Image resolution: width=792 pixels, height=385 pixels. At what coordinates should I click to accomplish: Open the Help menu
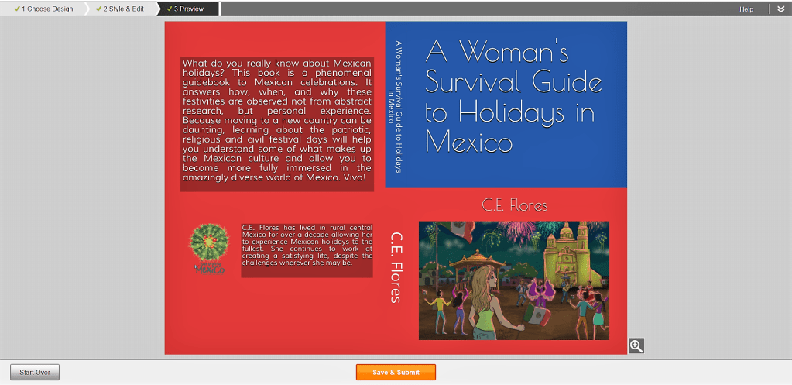coord(746,9)
